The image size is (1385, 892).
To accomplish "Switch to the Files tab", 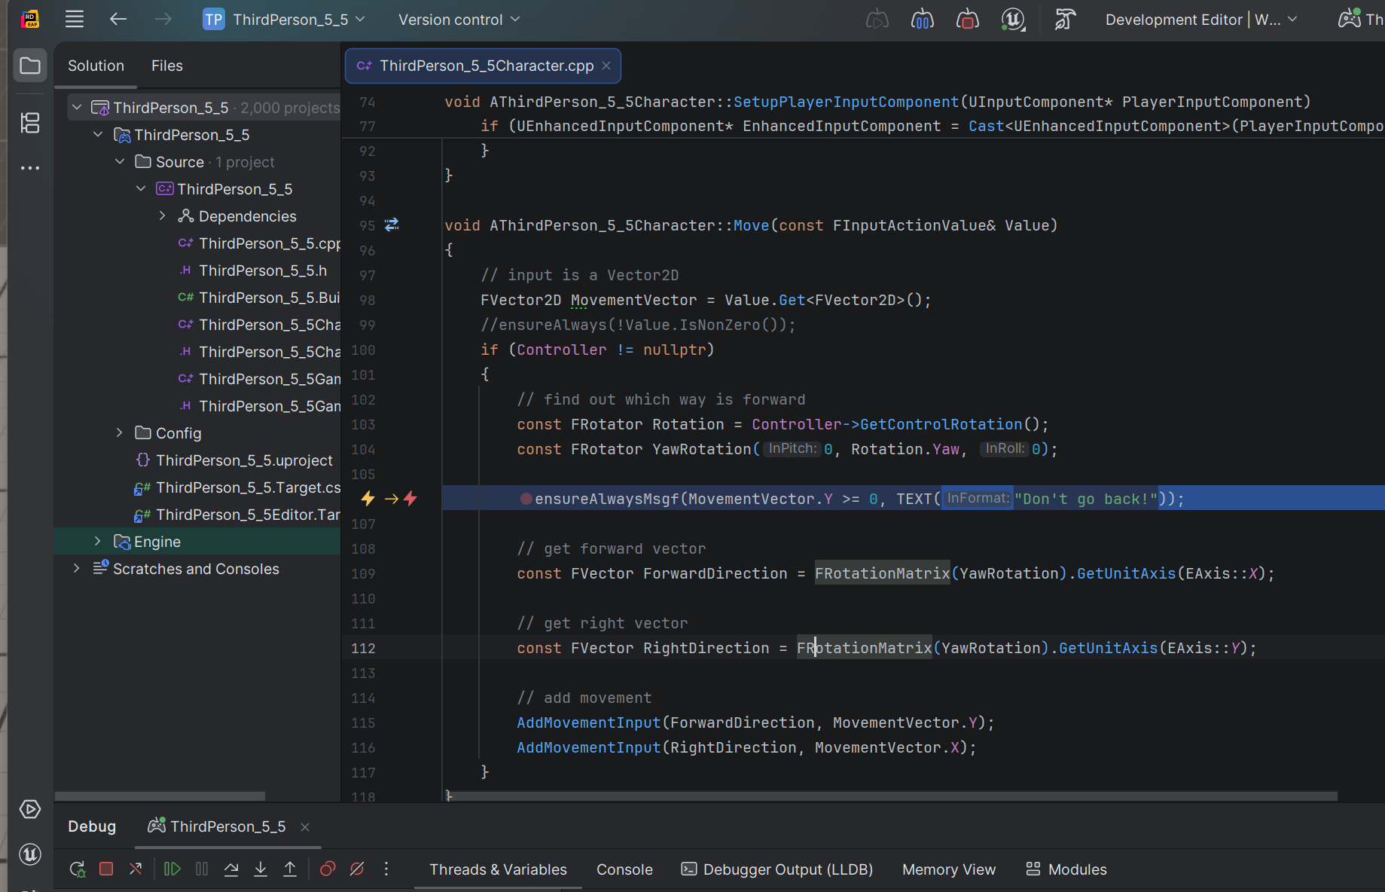I will [x=167, y=66].
